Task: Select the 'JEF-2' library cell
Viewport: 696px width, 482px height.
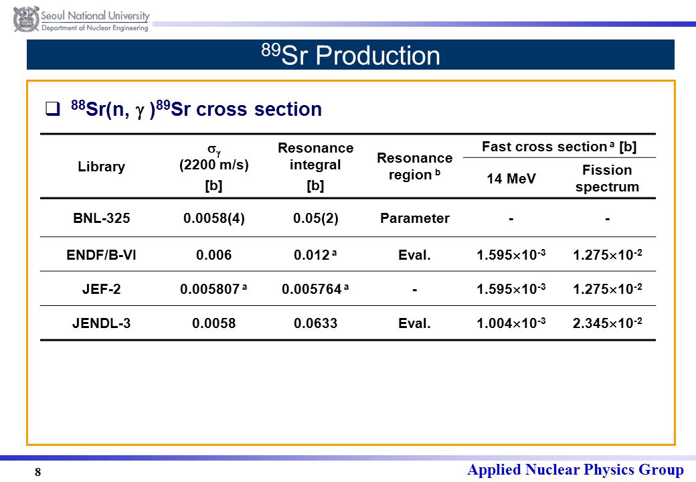Action: [101, 289]
